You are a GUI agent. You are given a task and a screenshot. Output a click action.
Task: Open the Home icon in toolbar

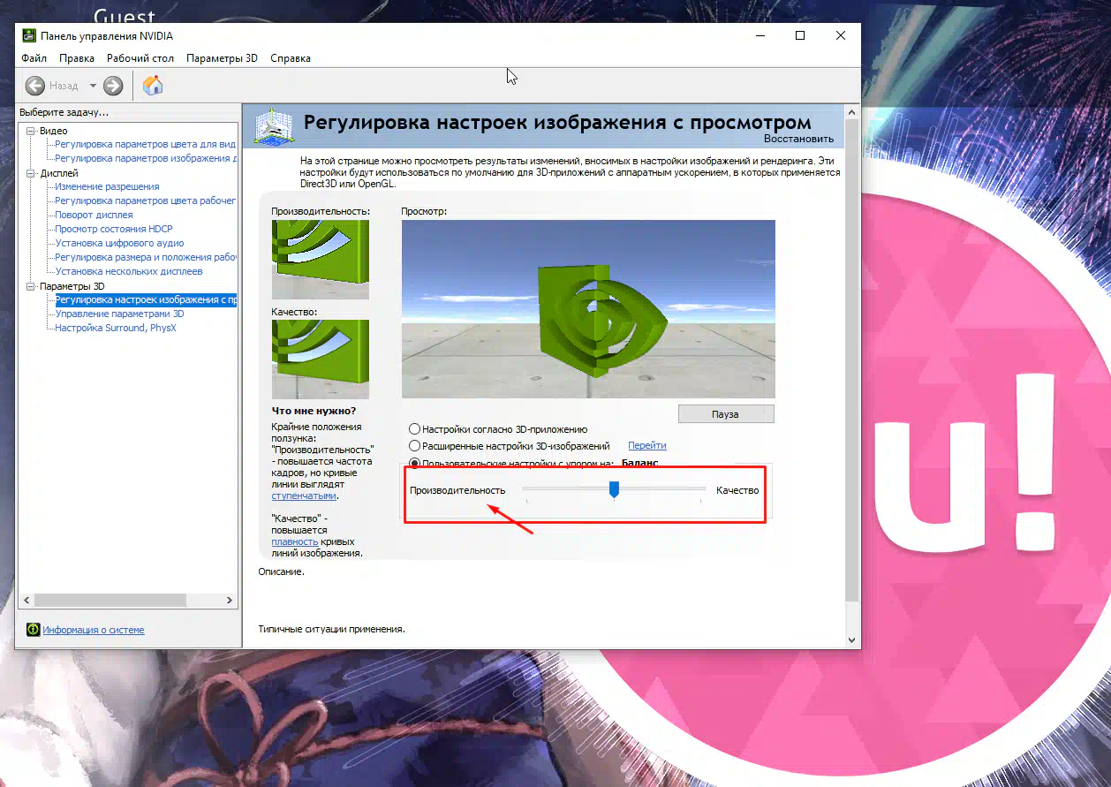[153, 86]
